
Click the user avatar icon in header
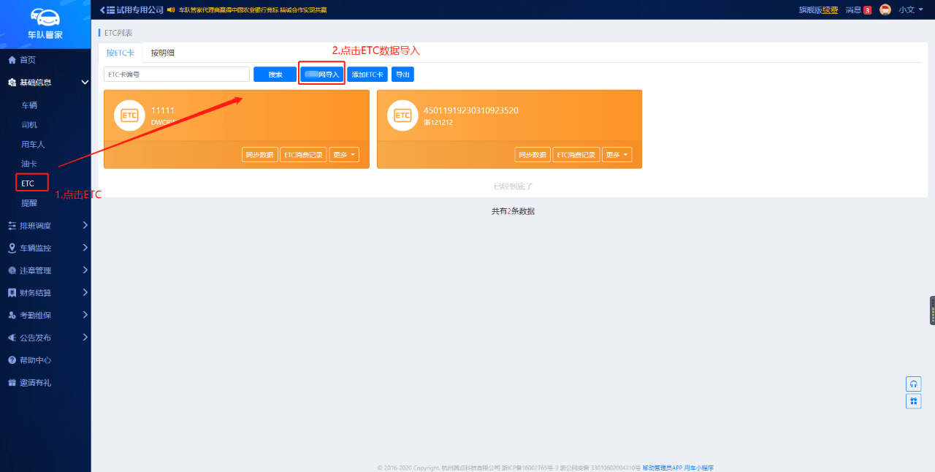(885, 9)
